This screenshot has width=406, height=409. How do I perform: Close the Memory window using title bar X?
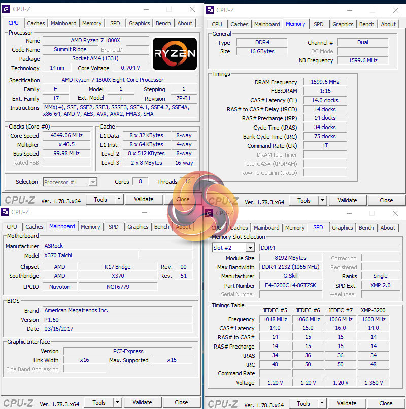[395, 10]
